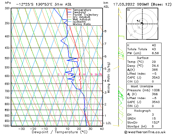174x134 pixels.
Task: Select the 'Dry Adiabat' legend label
Action: click(x=81, y=17)
